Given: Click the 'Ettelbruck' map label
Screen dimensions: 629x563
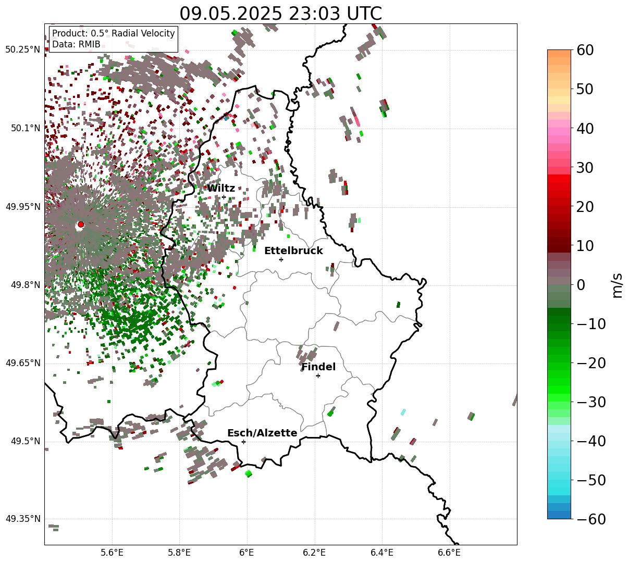Looking at the screenshot, I should [x=293, y=251].
